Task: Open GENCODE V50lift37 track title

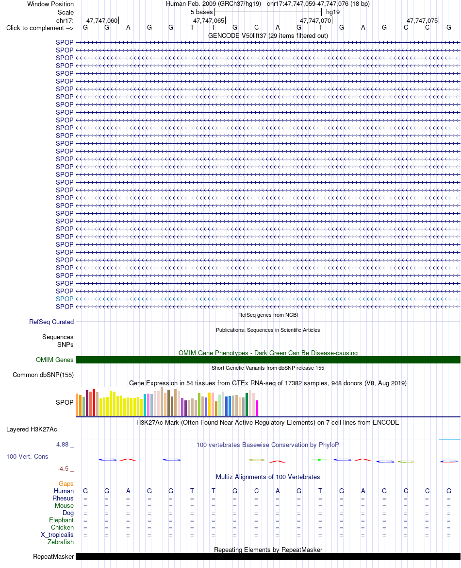Action: [x=268, y=35]
